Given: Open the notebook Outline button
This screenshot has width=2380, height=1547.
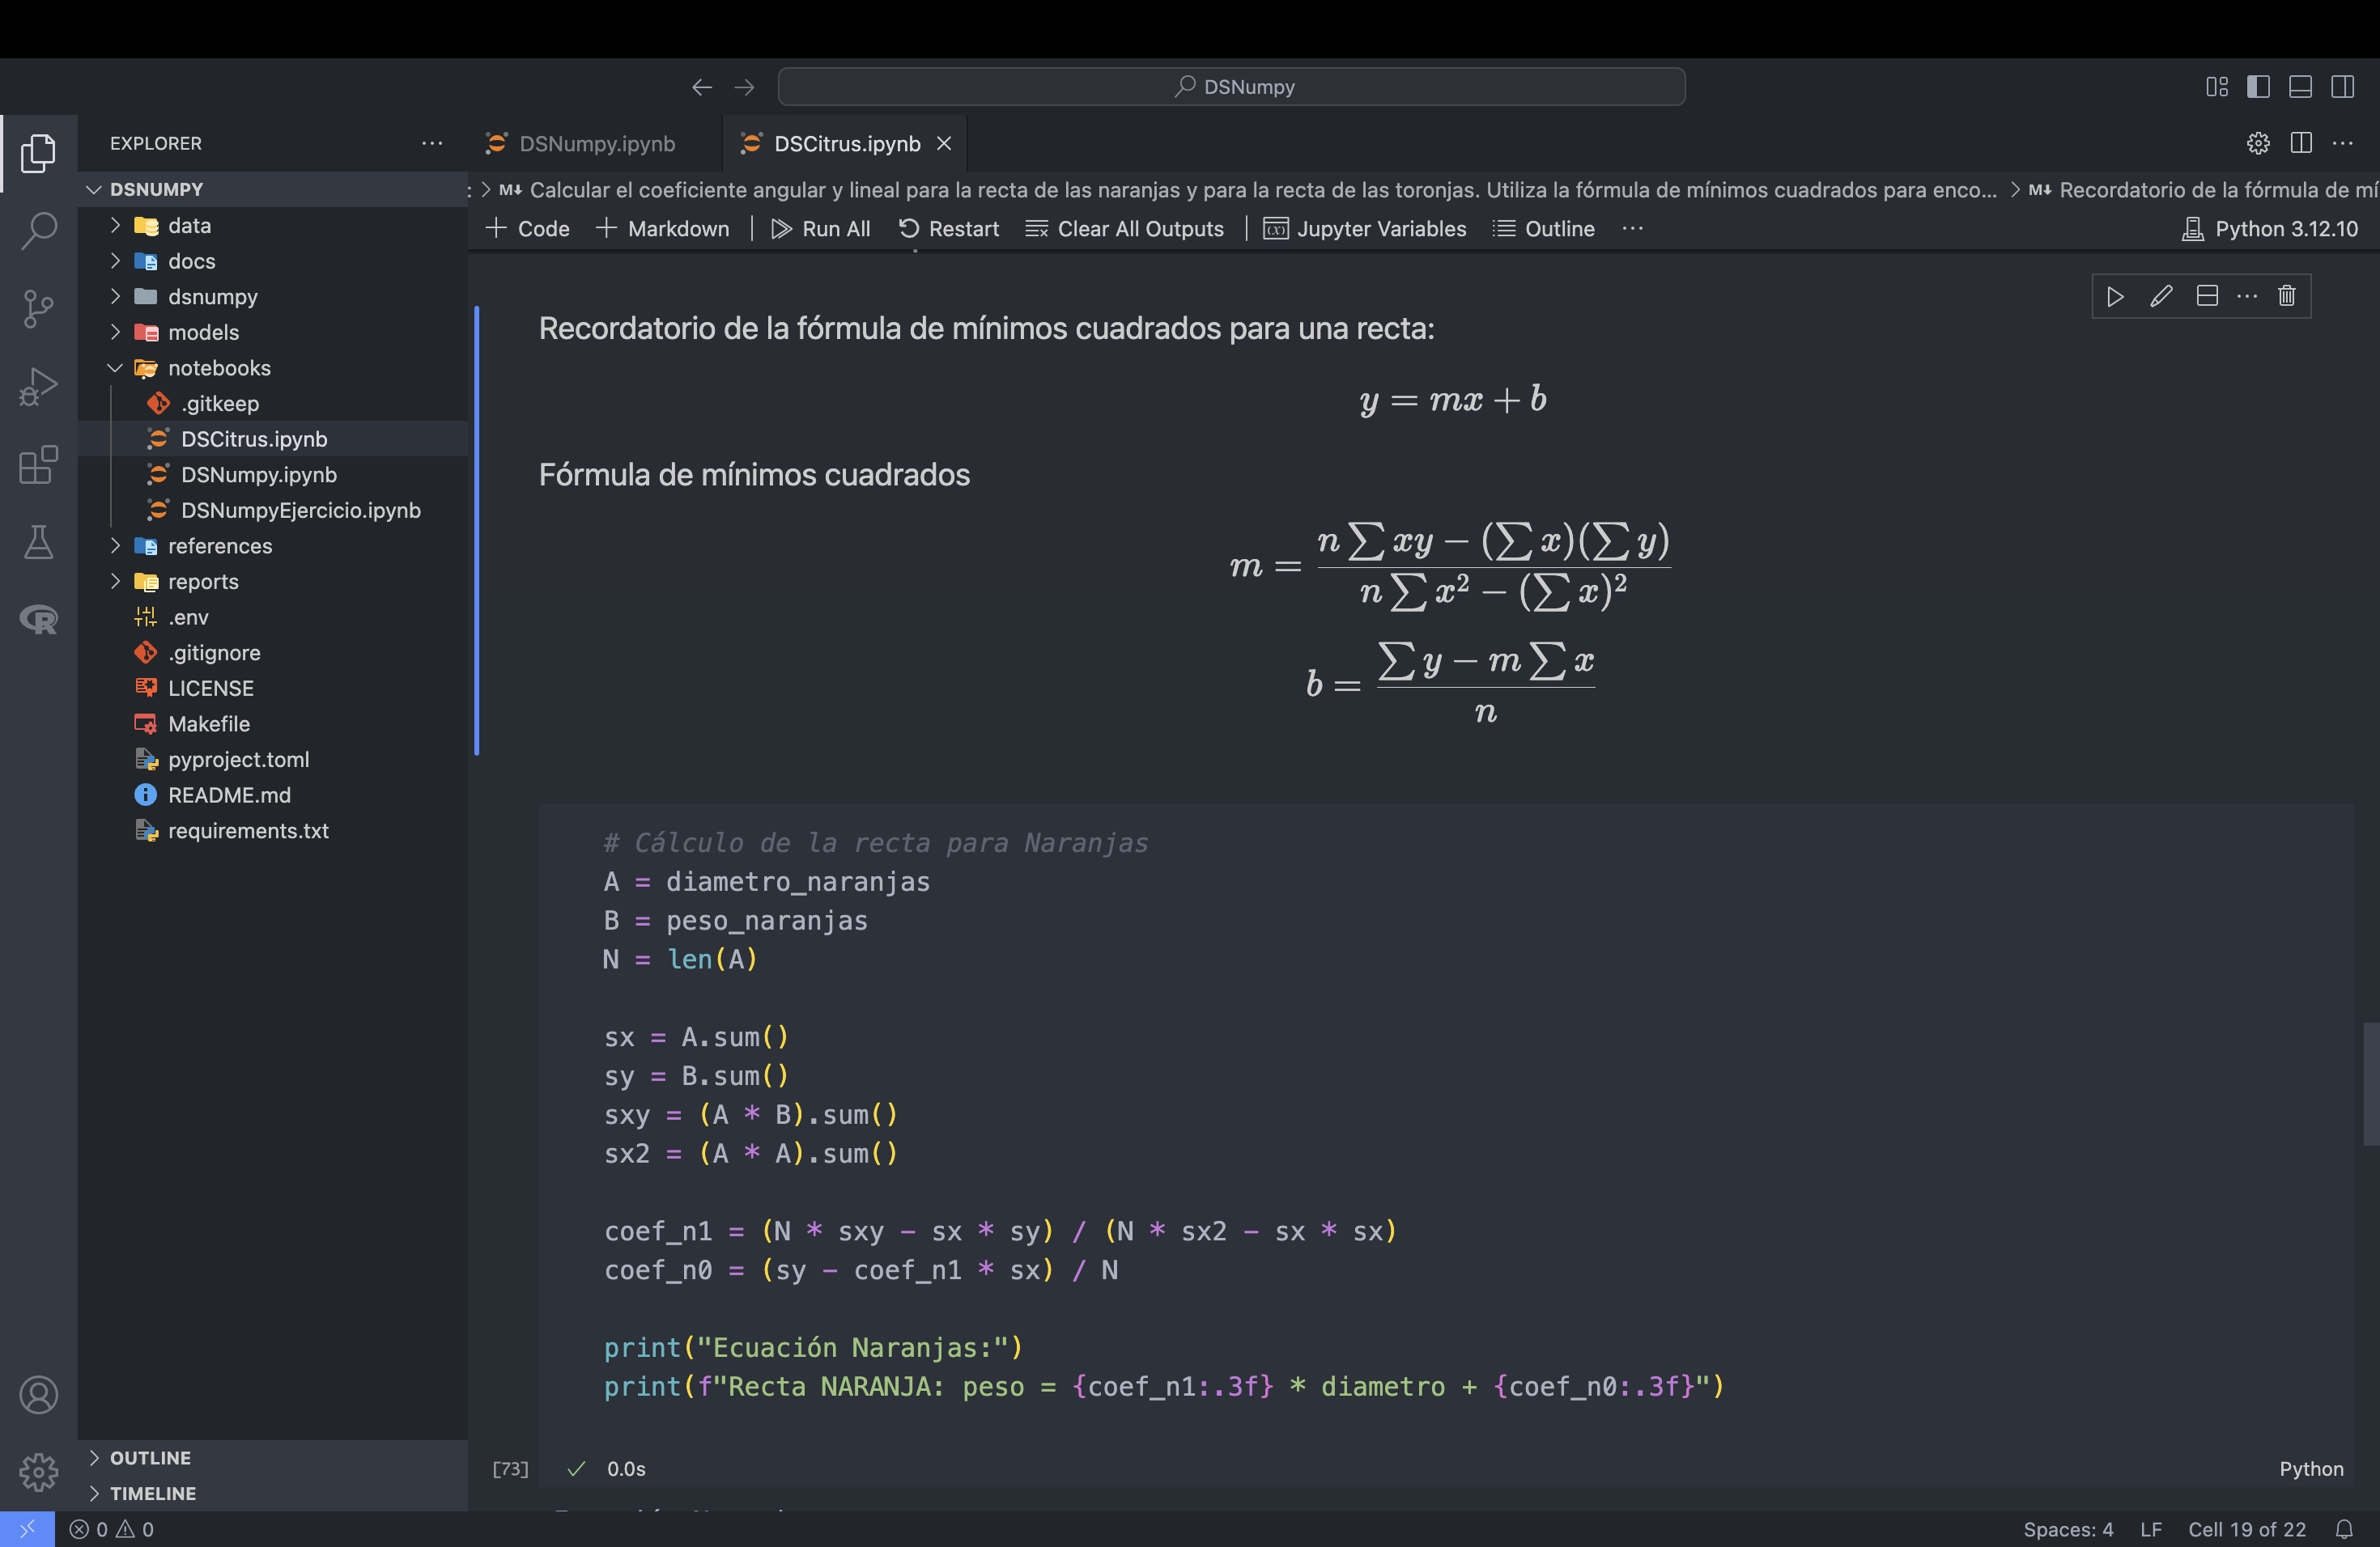Looking at the screenshot, I should pyautogui.click(x=1543, y=229).
